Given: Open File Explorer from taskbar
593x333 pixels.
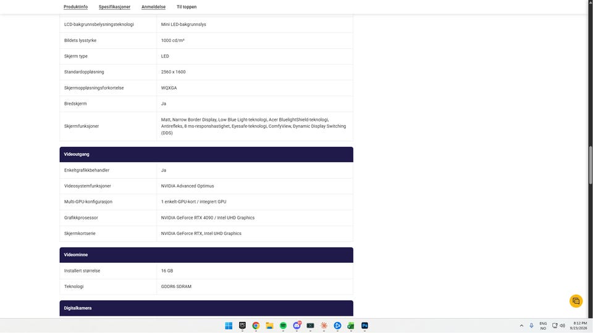Looking at the screenshot, I should tap(269, 326).
